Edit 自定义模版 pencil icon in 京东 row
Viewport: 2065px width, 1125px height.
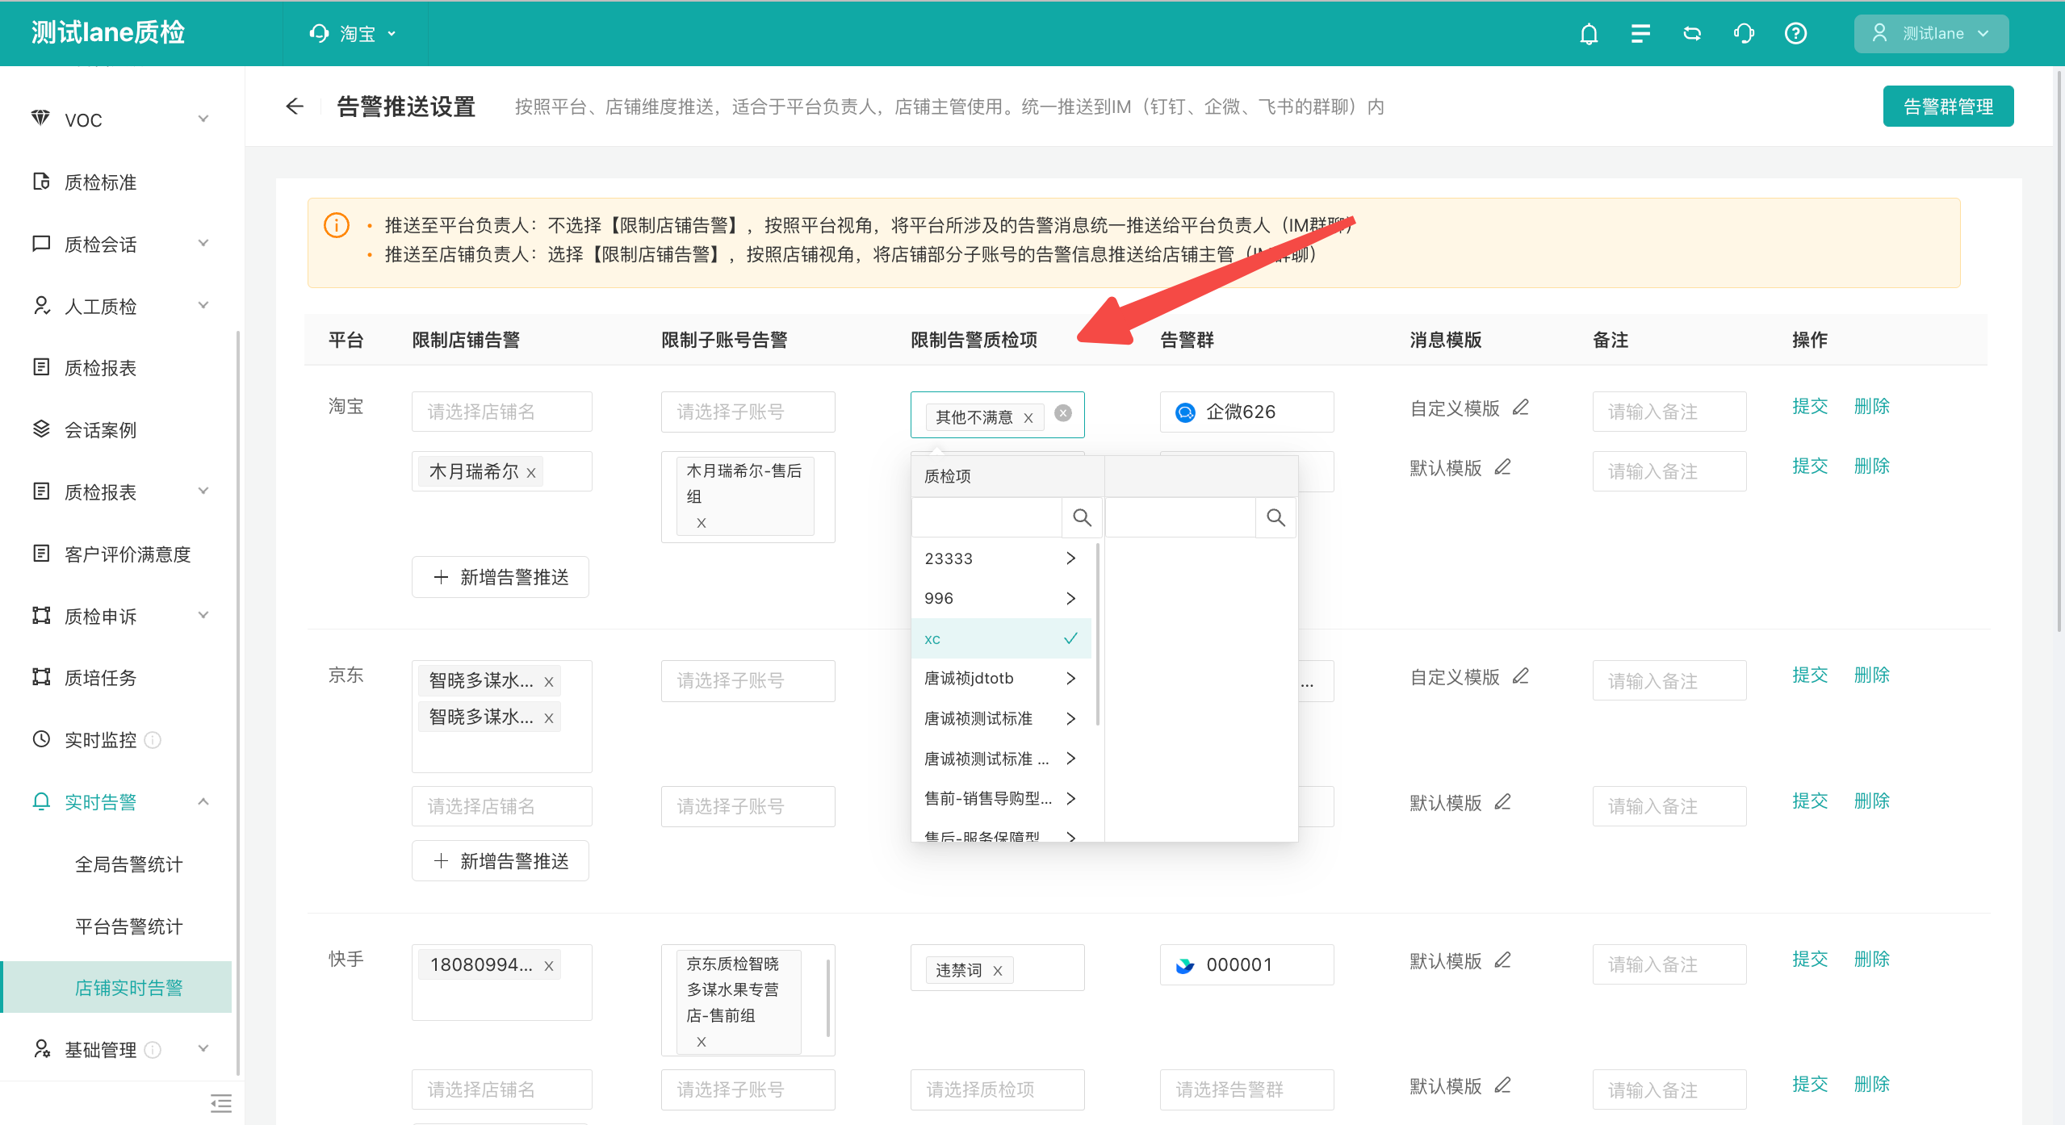(1521, 676)
